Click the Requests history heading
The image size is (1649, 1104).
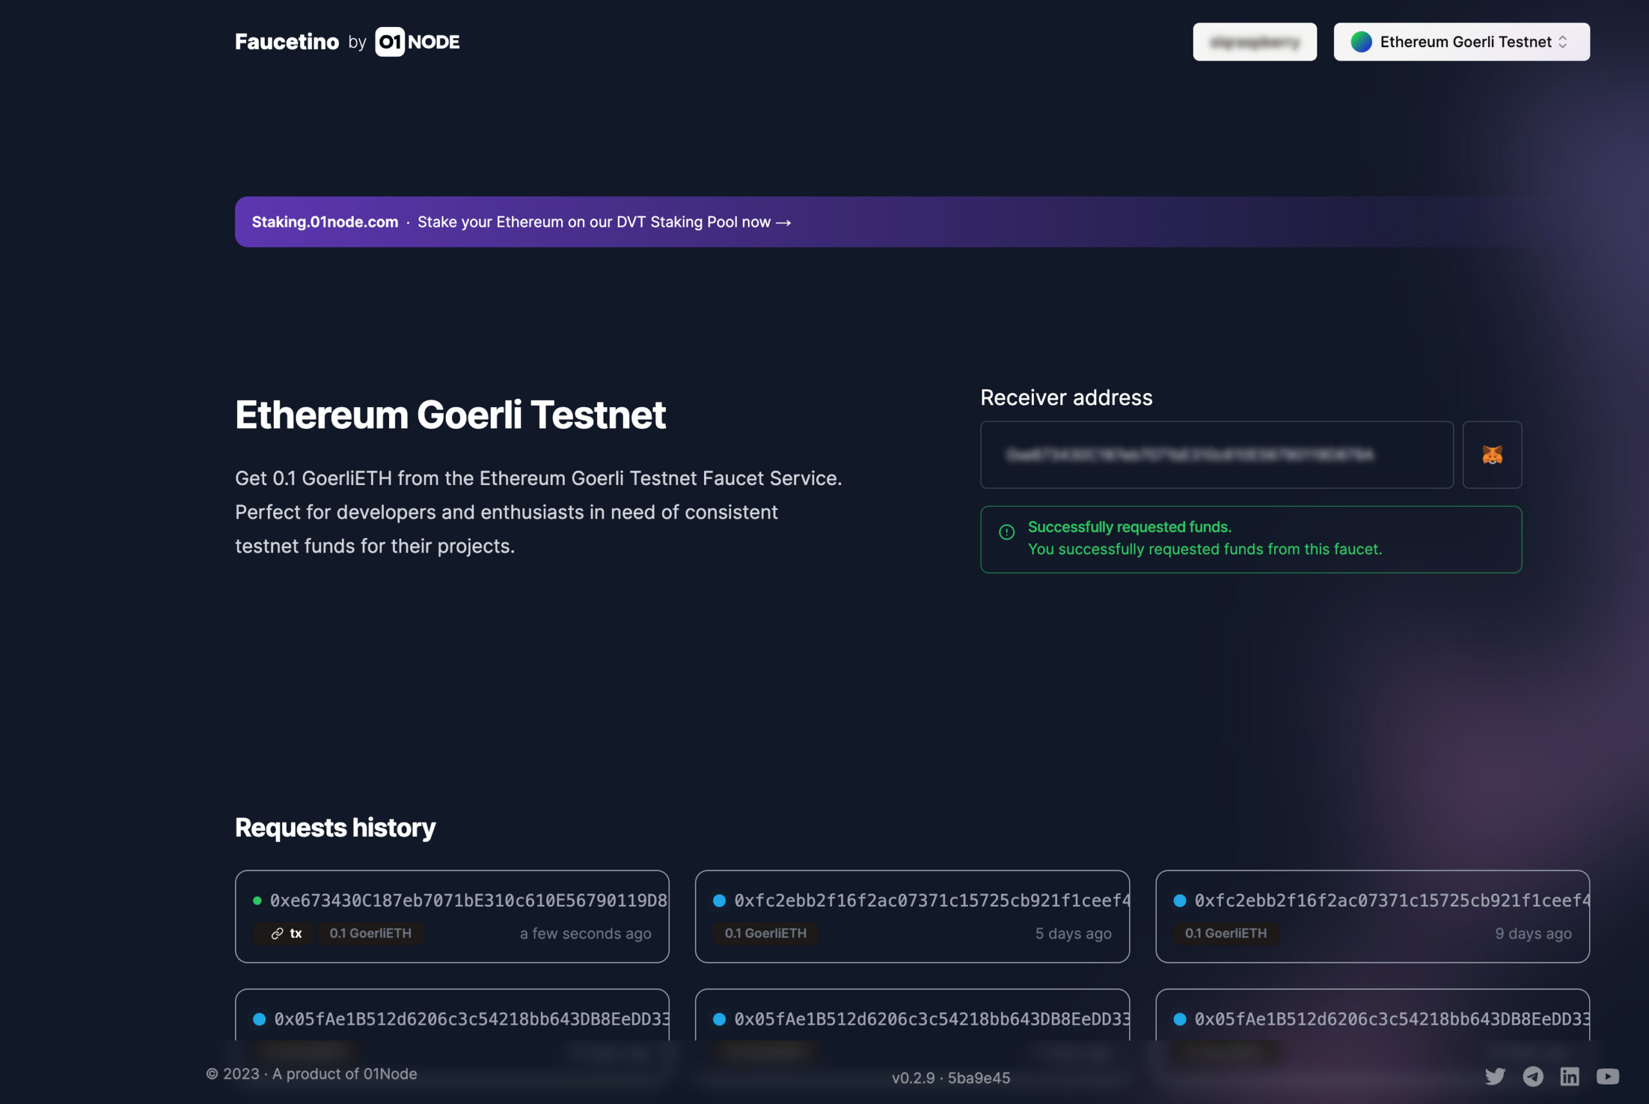point(335,827)
